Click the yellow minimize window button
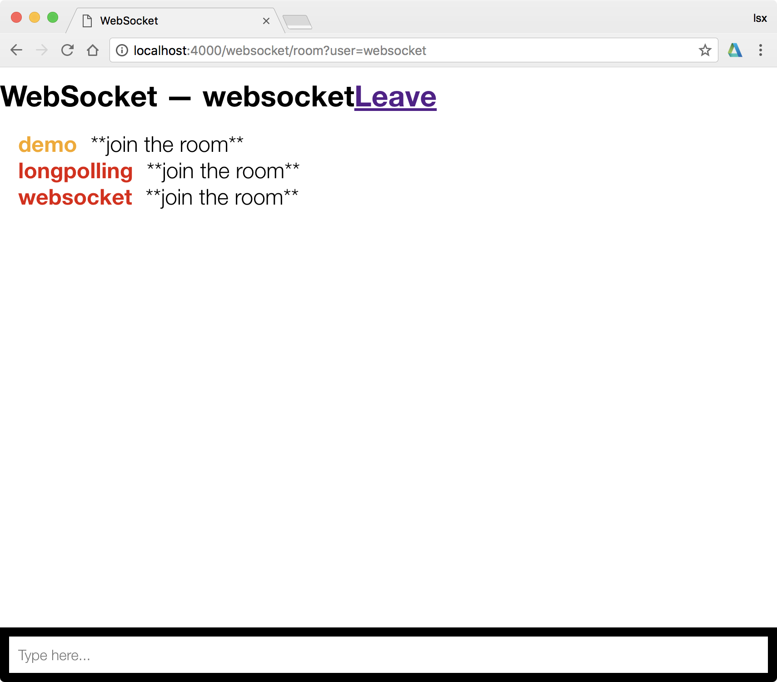Image resolution: width=777 pixels, height=682 pixels. coord(35,17)
